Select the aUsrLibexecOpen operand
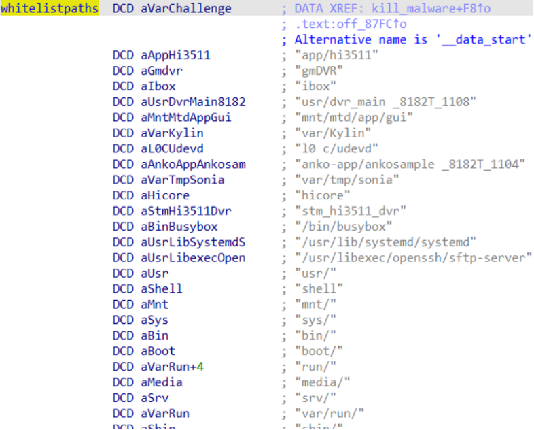Screen dimensions: 534x430 pos(193,258)
